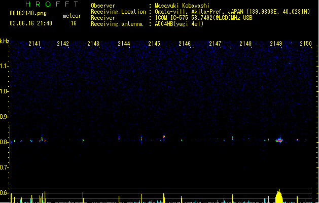Click the 2150 time axis label
Viewport: 319px width, 203px height.
pos(306,44)
